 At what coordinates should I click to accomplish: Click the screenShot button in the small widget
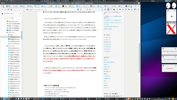pyautogui.click(x=170, y=68)
